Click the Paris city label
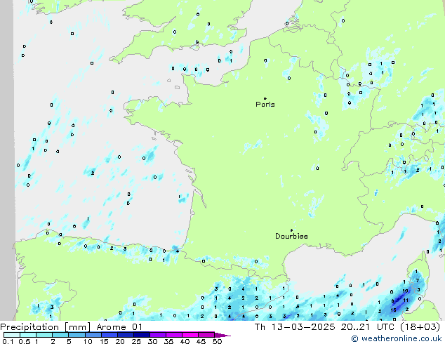The height and width of the screenshot is (344, 445). (265, 105)
